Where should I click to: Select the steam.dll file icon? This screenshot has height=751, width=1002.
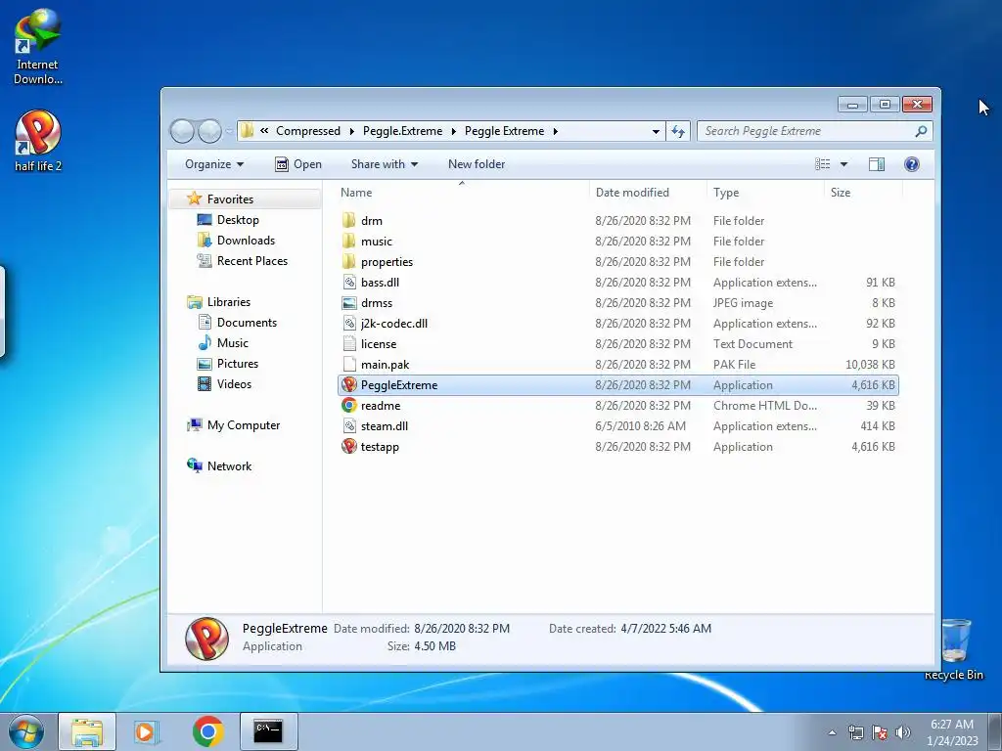tap(349, 426)
